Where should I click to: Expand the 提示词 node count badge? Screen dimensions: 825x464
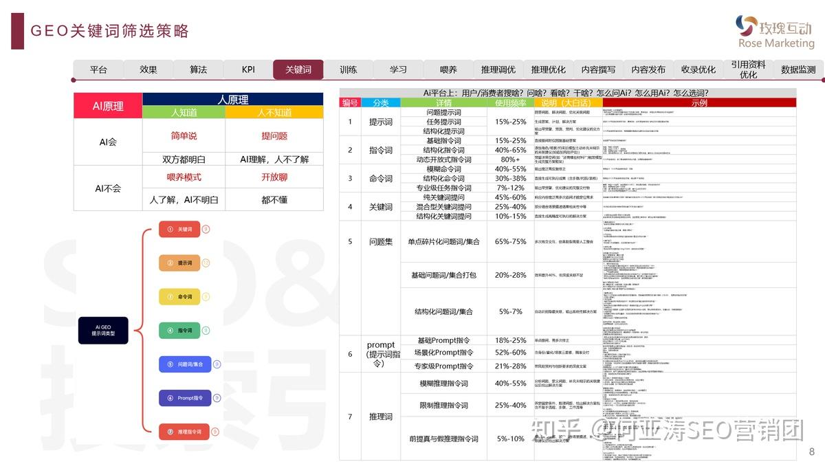click(206, 263)
